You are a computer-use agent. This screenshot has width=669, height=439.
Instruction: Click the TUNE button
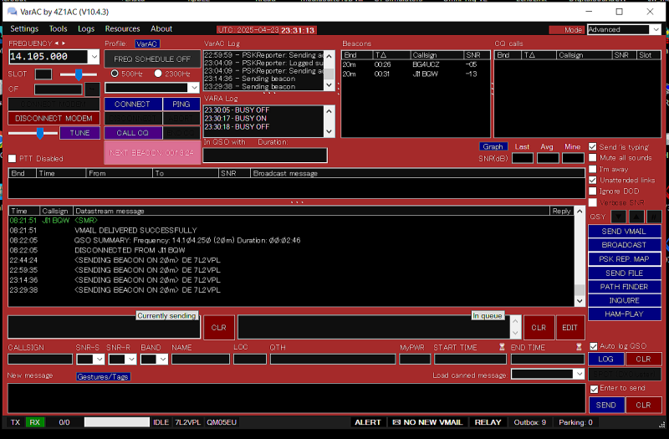pyautogui.click(x=79, y=133)
